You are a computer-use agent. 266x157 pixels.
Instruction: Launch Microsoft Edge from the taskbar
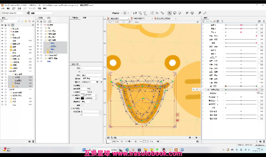click(127, 150)
